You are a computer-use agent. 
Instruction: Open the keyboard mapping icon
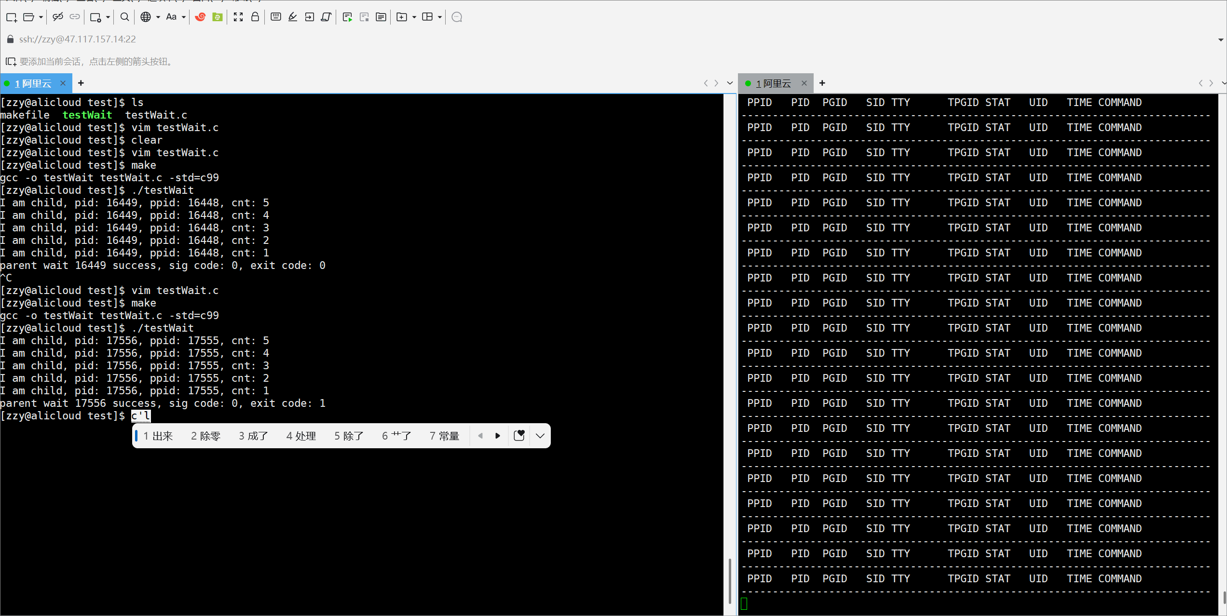click(276, 17)
